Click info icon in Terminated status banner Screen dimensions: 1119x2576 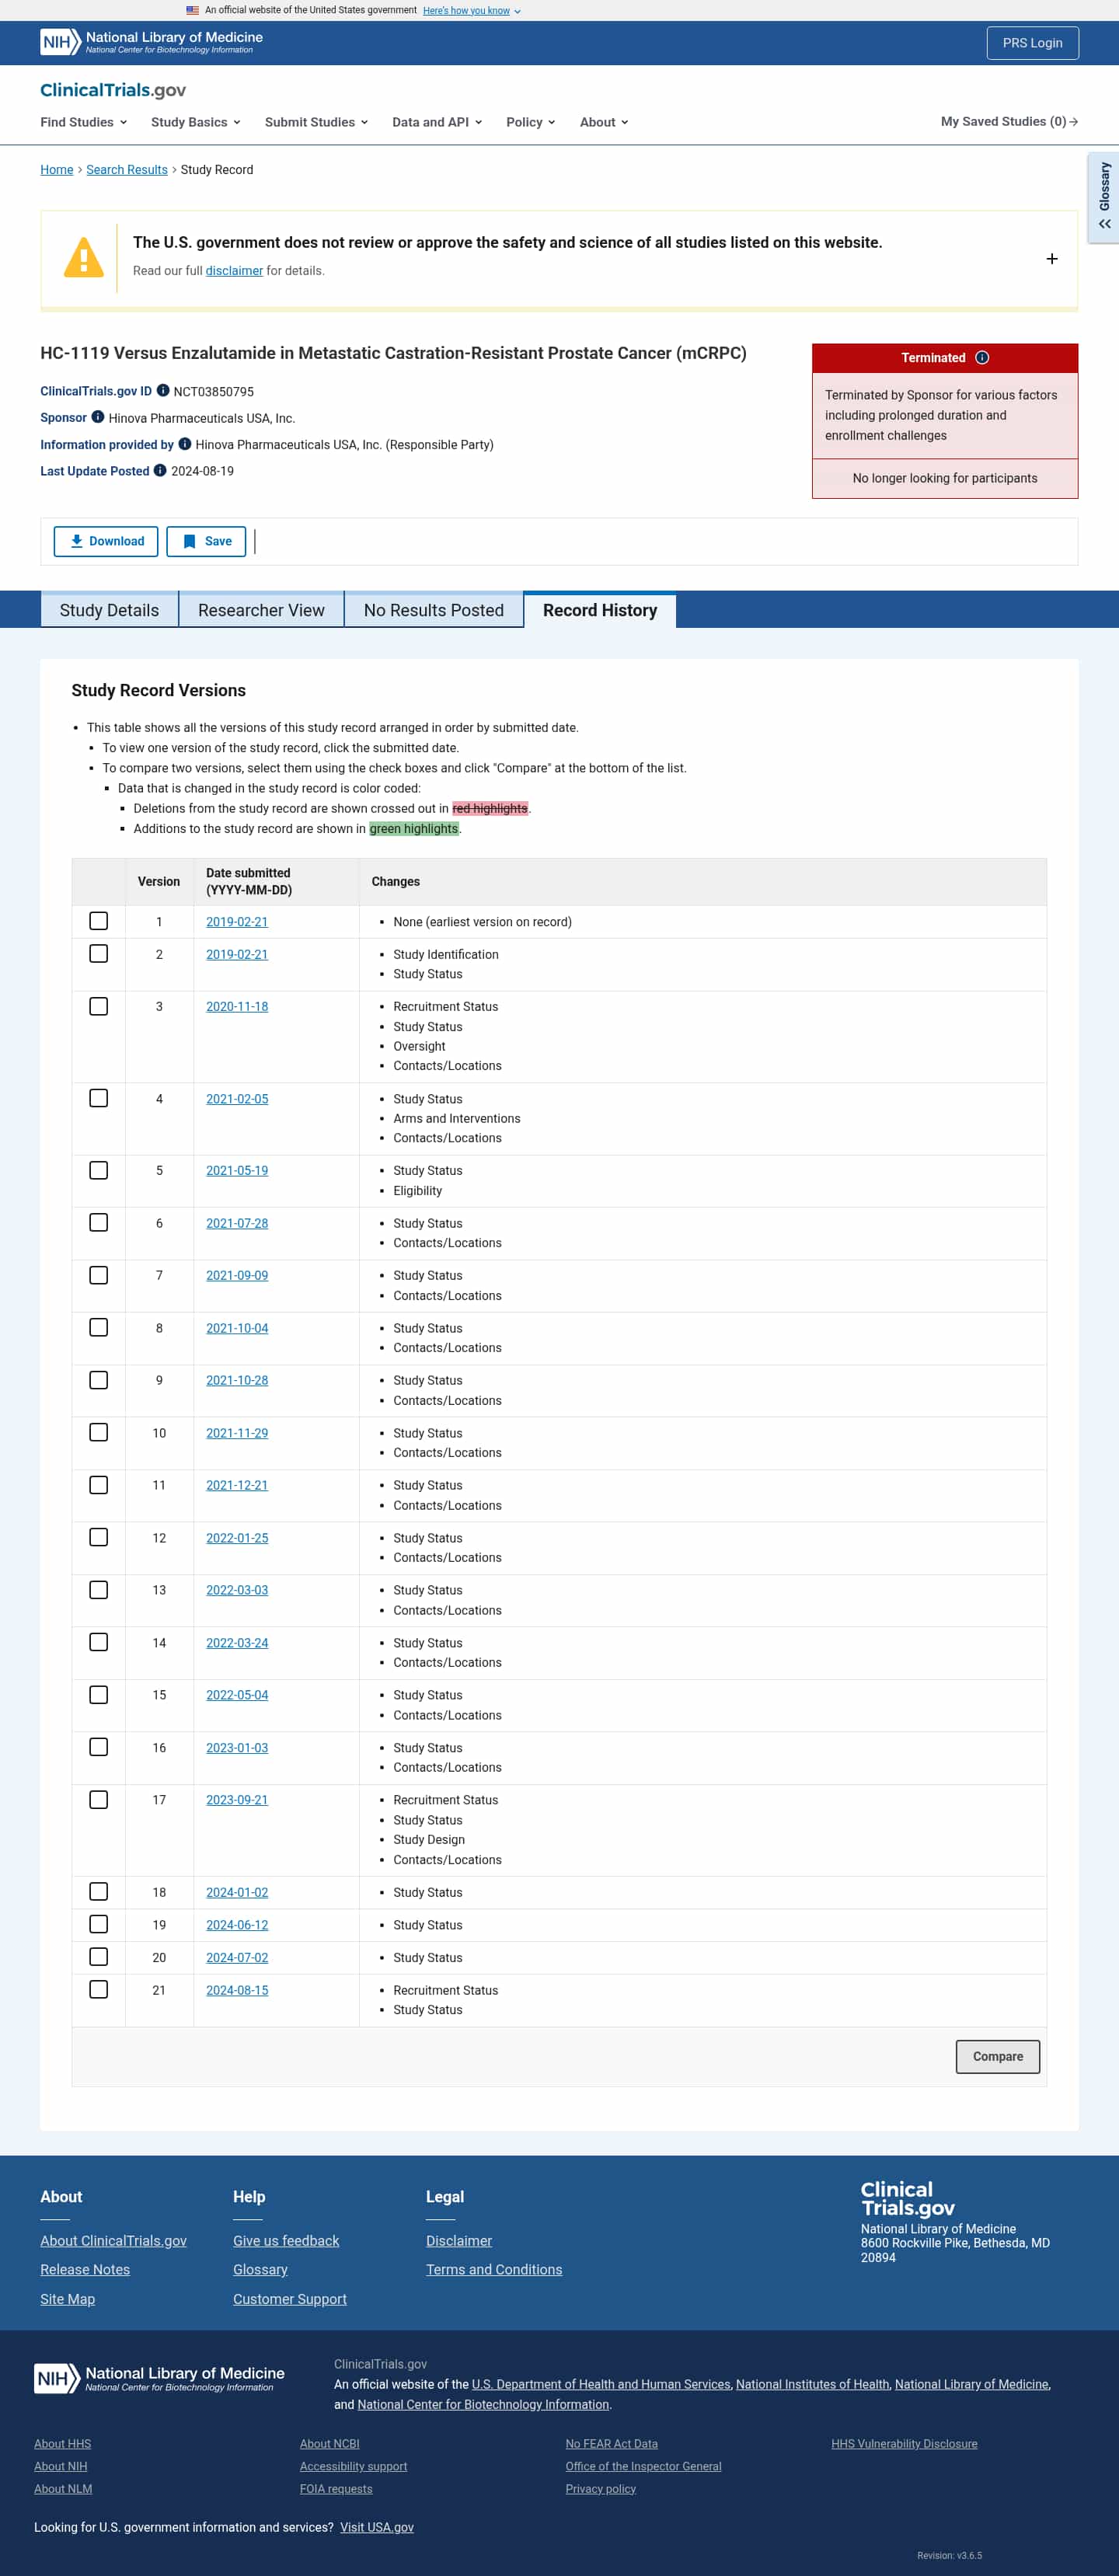[982, 358]
